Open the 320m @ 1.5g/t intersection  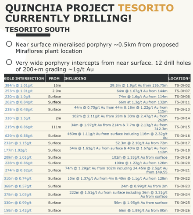[x=18, y=118]
